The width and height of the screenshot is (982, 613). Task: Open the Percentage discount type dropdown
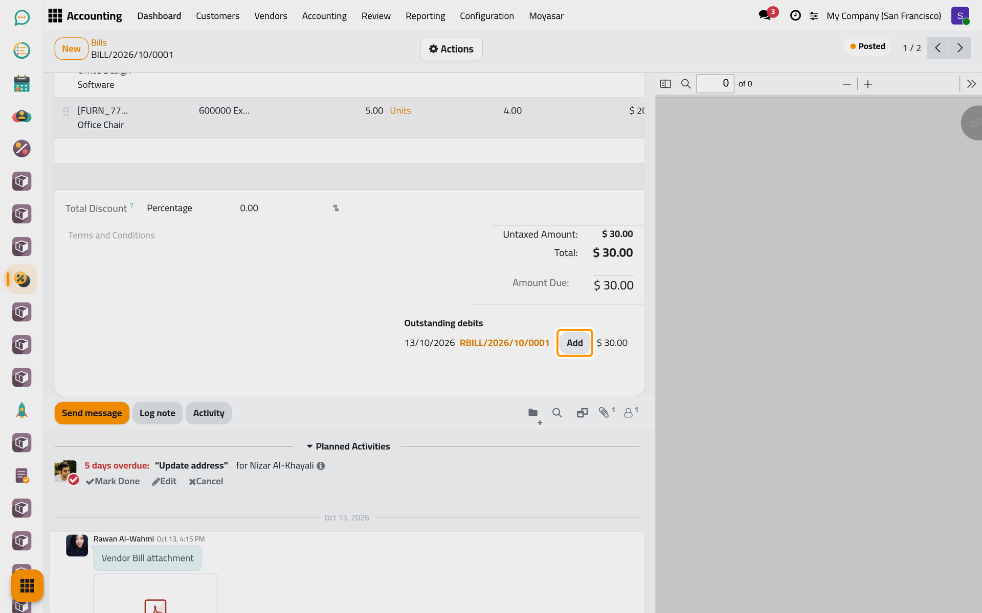(170, 208)
